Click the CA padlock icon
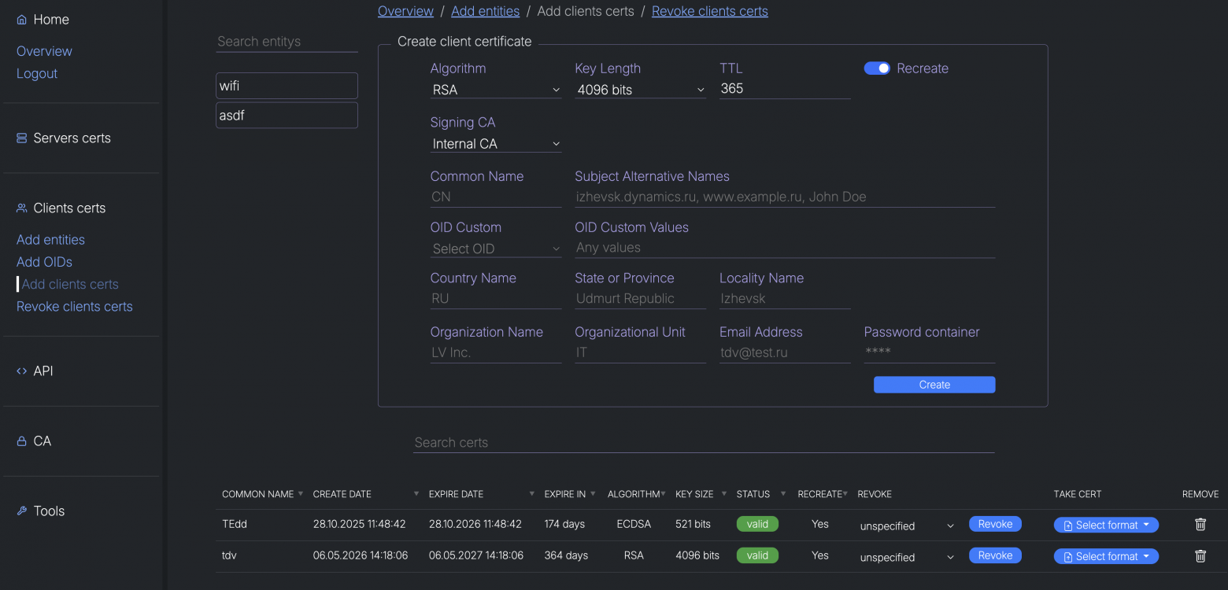The width and height of the screenshot is (1228, 590). (x=21, y=441)
